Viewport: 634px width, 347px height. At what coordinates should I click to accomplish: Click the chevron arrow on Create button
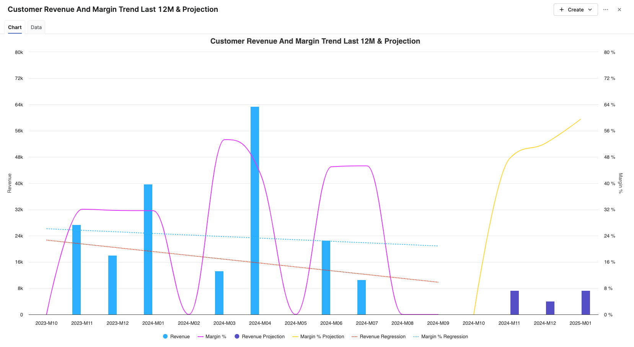click(590, 10)
